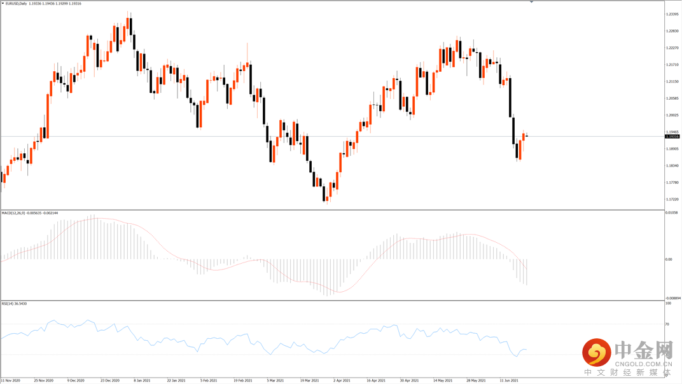
Task: Click the MACD scale value 0.00
Action: point(669,259)
